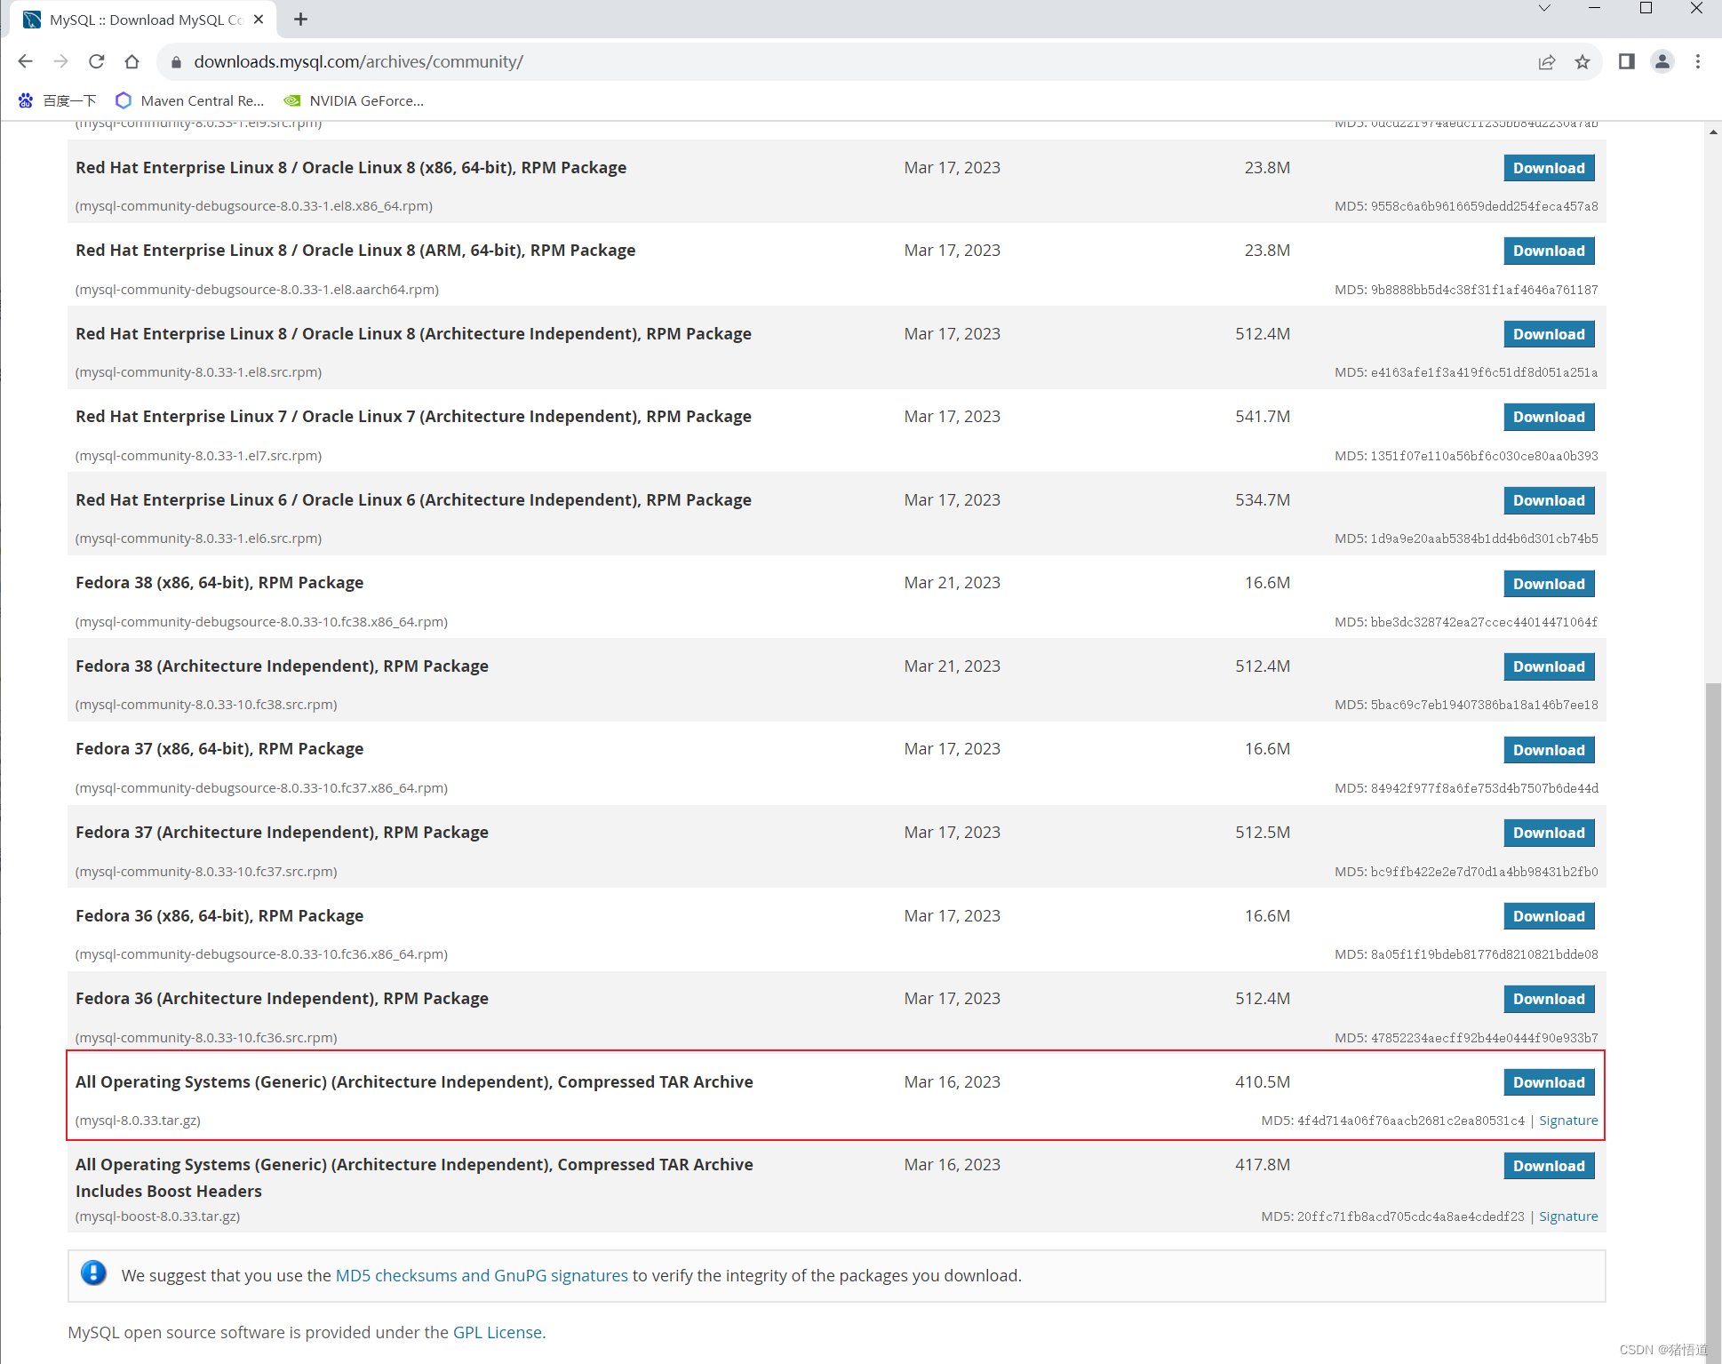
Task: Close the MySQL download tab
Action: point(259,20)
